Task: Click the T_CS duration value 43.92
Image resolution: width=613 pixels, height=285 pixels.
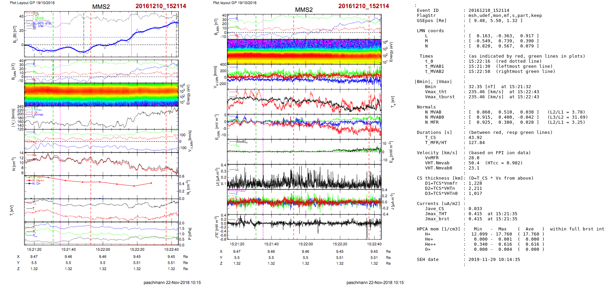Action: click(x=475, y=138)
